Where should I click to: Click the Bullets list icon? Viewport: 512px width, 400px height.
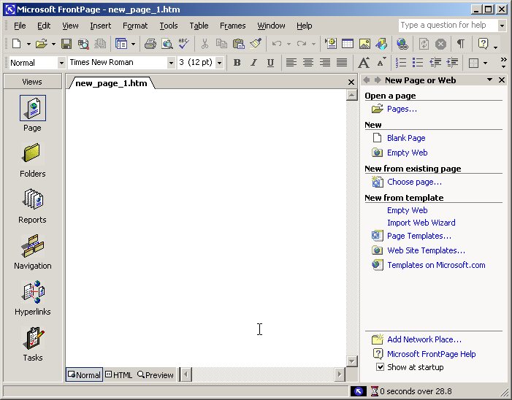pyautogui.click(x=418, y=62)
